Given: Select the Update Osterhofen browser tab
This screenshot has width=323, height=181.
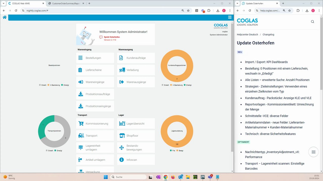Looking at the screenshot, I should pyautogui.click(x=260, y=4).
